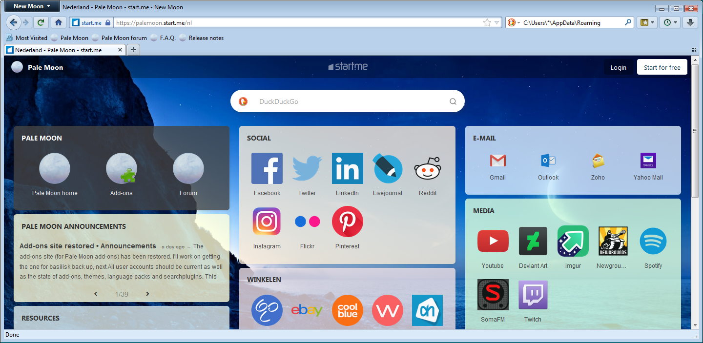Click the start.me logo in header
The width and height of the screenshot is (703, 343).
pos(348,67)
